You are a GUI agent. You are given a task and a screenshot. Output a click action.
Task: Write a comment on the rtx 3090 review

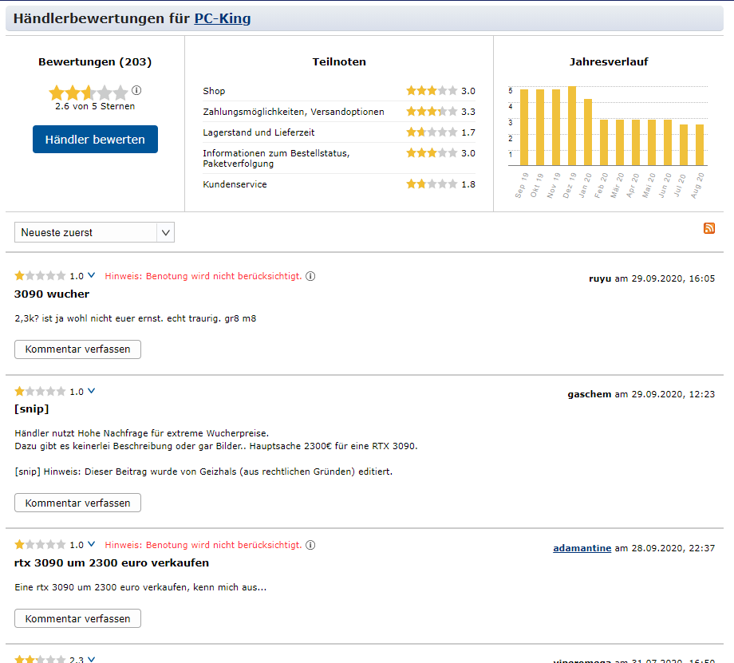pos(77,618)
